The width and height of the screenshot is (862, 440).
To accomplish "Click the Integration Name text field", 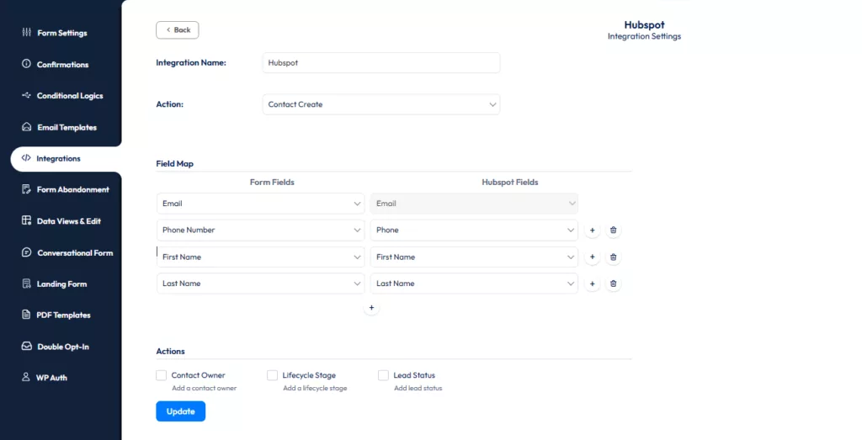I will click(x=381, y=63).
